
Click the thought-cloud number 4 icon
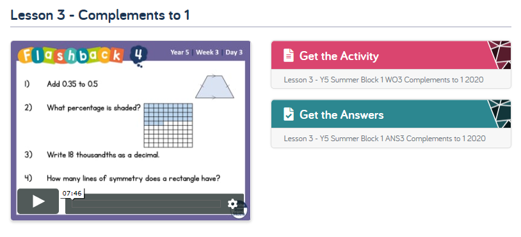coord(138,56)
